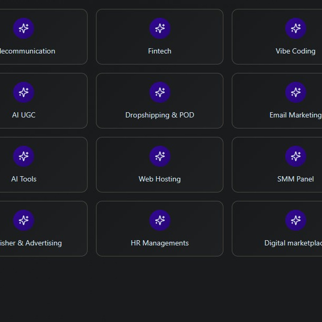This screenshot has height=322, width=322.
Task: Click the AI UGC sparkle icon
Action: coord(24,92)
